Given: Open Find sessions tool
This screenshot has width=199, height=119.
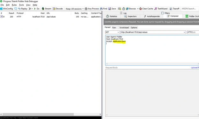Looking at the screenshot, I should tap(104, 9).
